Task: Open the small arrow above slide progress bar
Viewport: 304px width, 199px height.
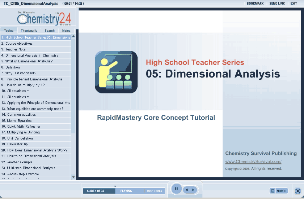Action: (x=115, y=186)
